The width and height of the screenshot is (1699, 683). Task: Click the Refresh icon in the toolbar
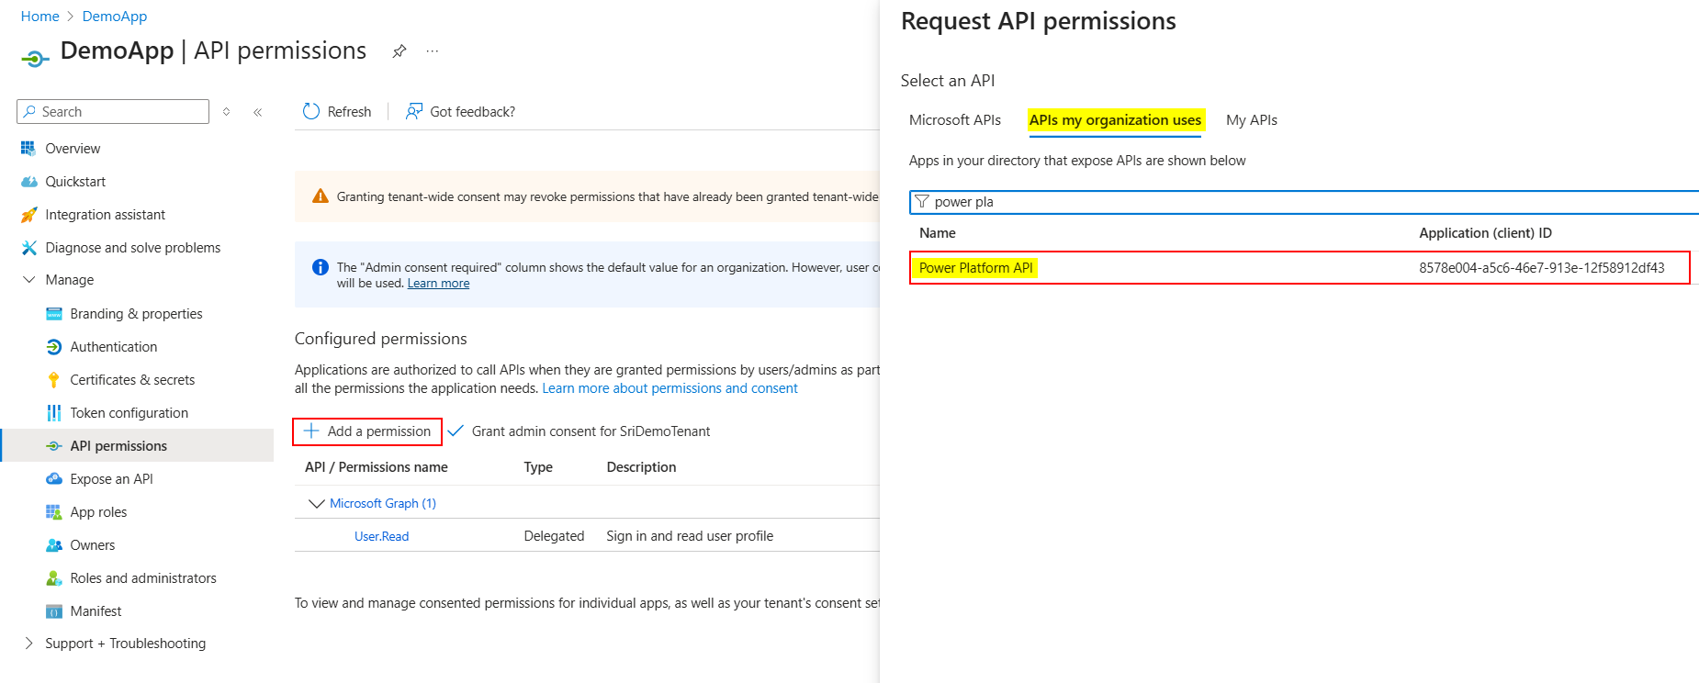pyautogui.click(x=311, y=111)
